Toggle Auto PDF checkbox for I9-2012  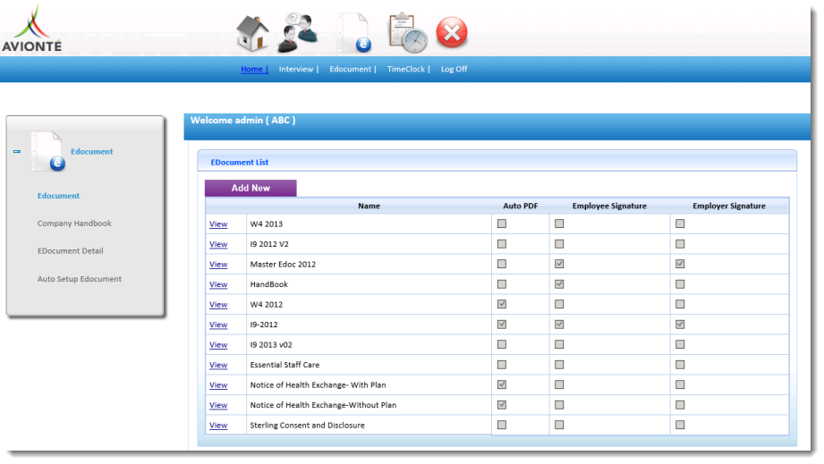click(502, 325)
